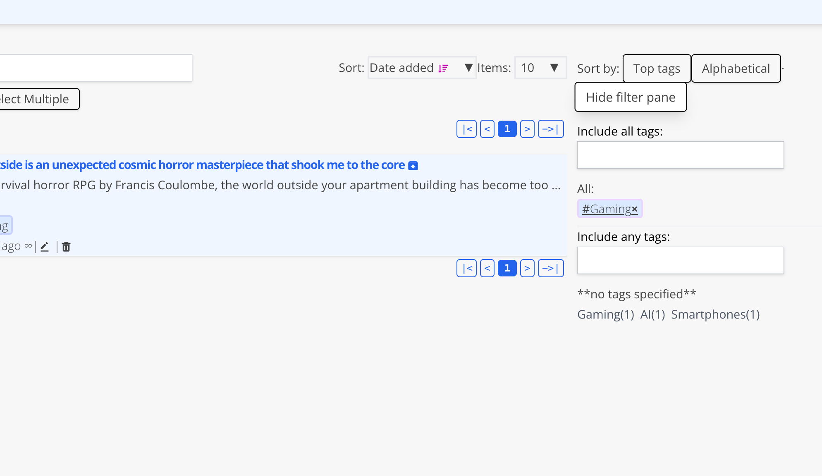Focus the search box above Select Multiple
This screenshot has height=476, width=822.
[x=96, y=68]
